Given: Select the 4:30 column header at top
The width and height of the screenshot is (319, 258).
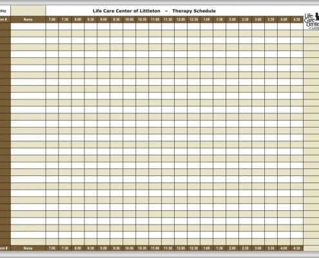Looking at the screenshot, I should [x=296, y=19].
